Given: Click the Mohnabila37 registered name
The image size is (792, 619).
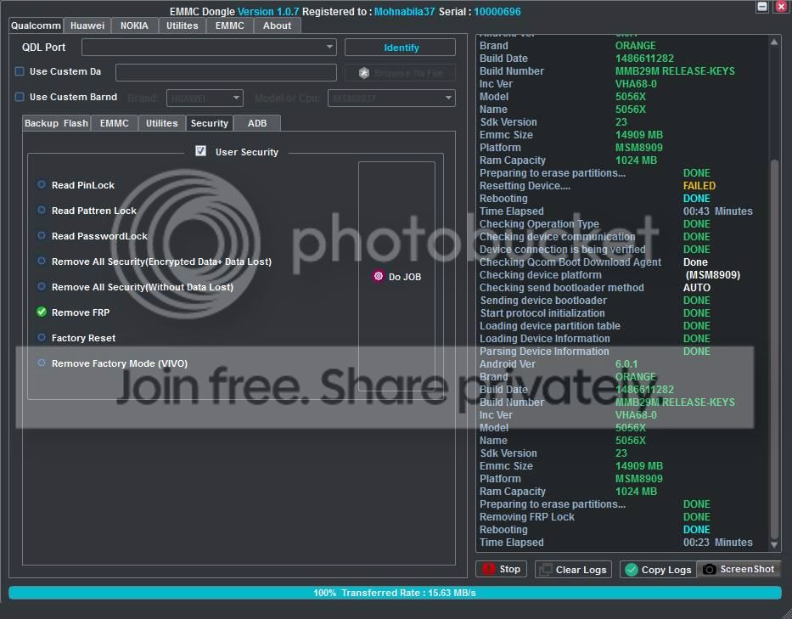Looking at the screenshot, I should 404,11.
